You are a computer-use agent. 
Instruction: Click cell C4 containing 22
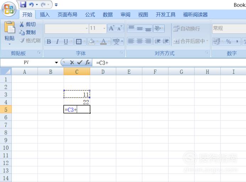click(x=77, y=102)
